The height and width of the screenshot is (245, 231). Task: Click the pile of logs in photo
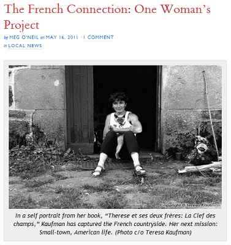pos(200,168)
